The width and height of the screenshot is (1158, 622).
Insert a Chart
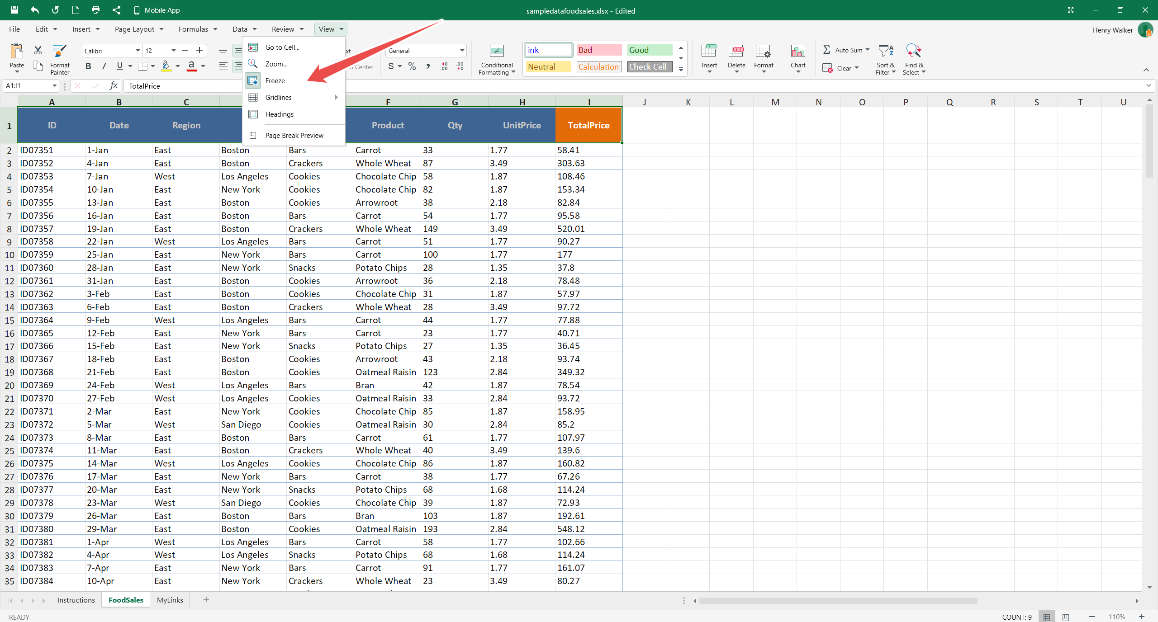point(797,58)
